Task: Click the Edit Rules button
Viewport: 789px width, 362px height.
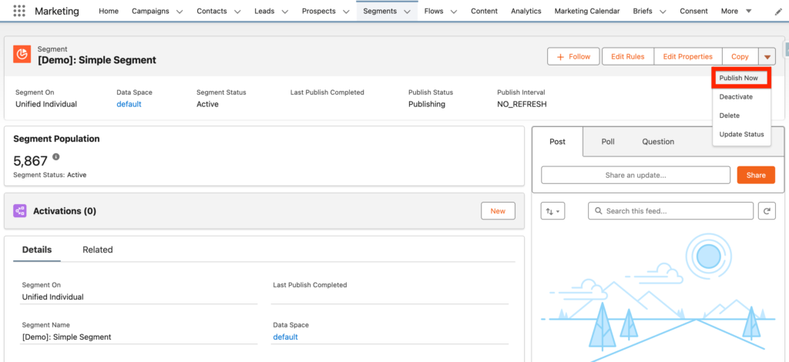Action: (x=627, y=56)
